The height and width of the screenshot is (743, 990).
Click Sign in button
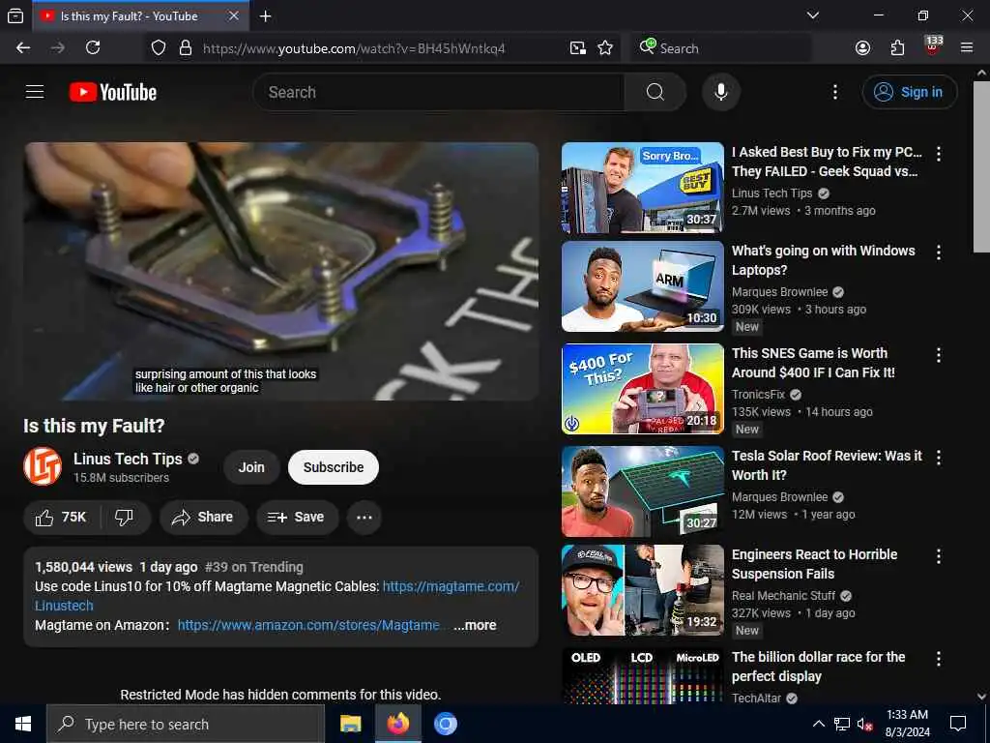click(x=910, y=92)
